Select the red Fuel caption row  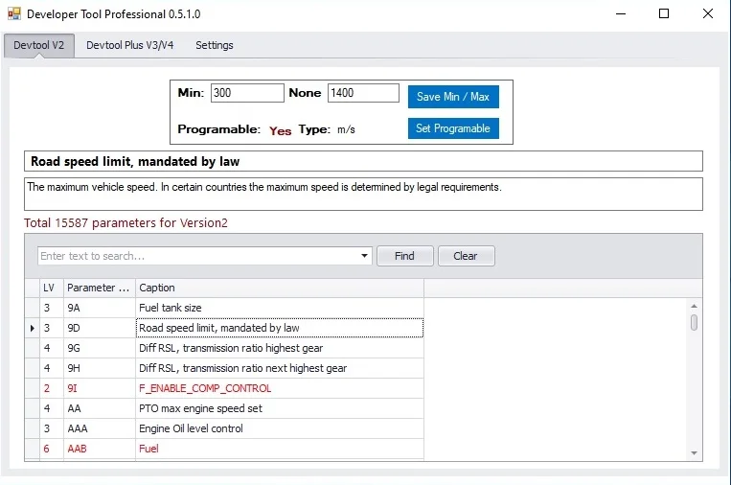click(x=224, y=449)
